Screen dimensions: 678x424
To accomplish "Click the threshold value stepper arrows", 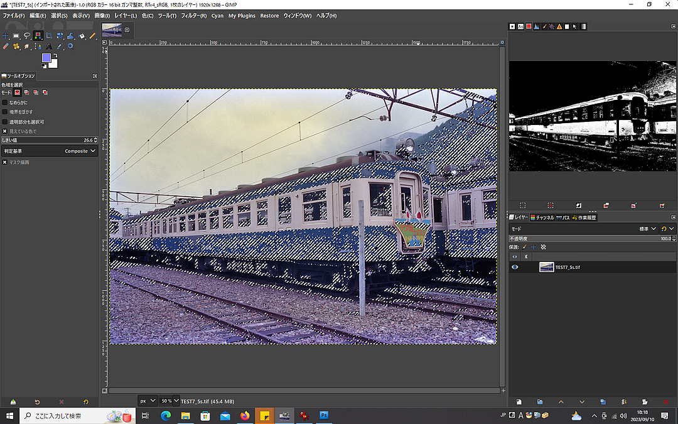I will pyautogui.click(x=95, y=140).
